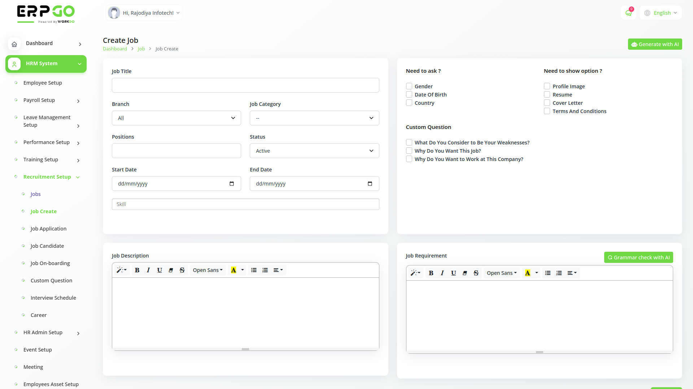The image size is (693, 389).
Task: Apply strikethrough in Job Description editor
Action: pyautogui.click(x=182, y=270)
